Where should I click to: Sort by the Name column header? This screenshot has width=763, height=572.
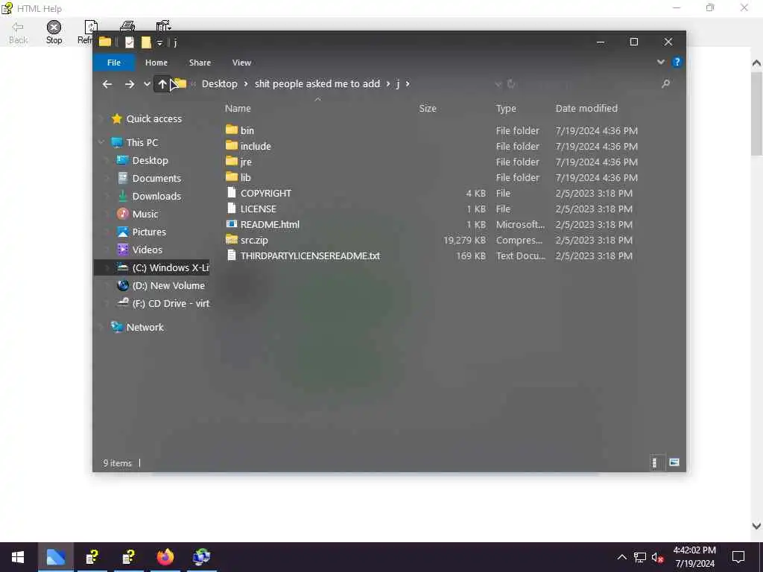tap(238, 109)
